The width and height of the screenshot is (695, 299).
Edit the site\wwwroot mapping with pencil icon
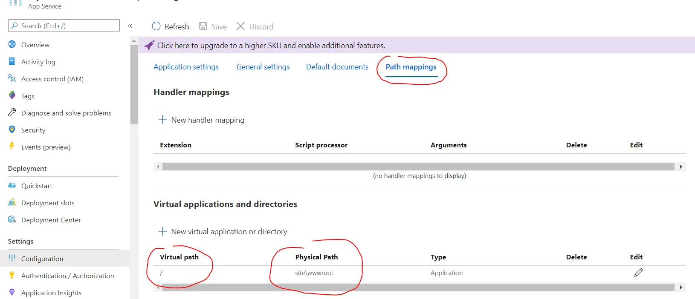pos(638,273)
